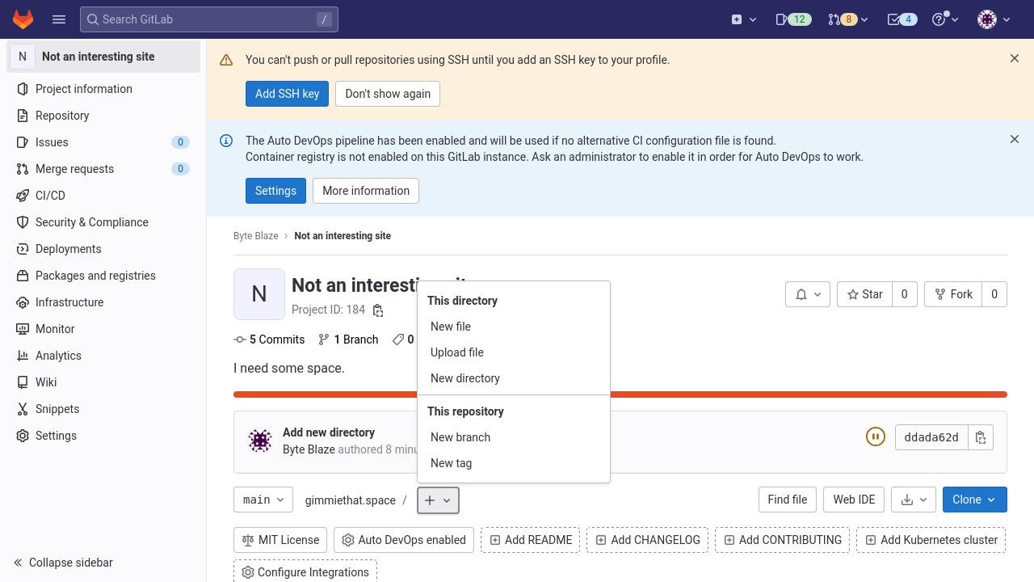The image size is (1034, 582).
Task: Click the CI/CD rocket icon
Action: [23, 196]
